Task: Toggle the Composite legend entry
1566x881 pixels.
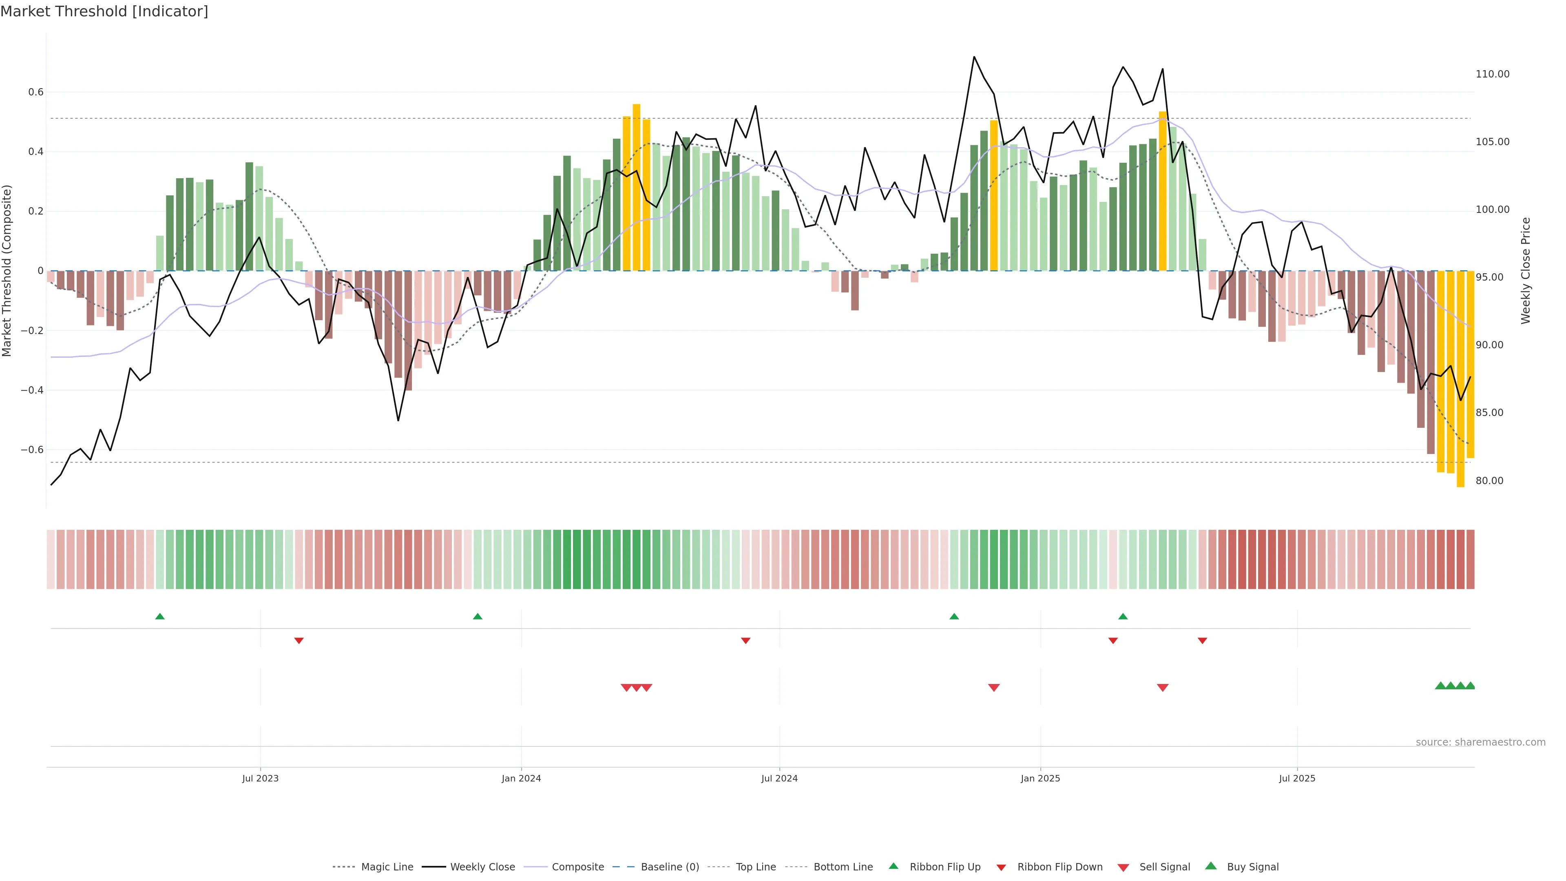Action: coord(577,867)
